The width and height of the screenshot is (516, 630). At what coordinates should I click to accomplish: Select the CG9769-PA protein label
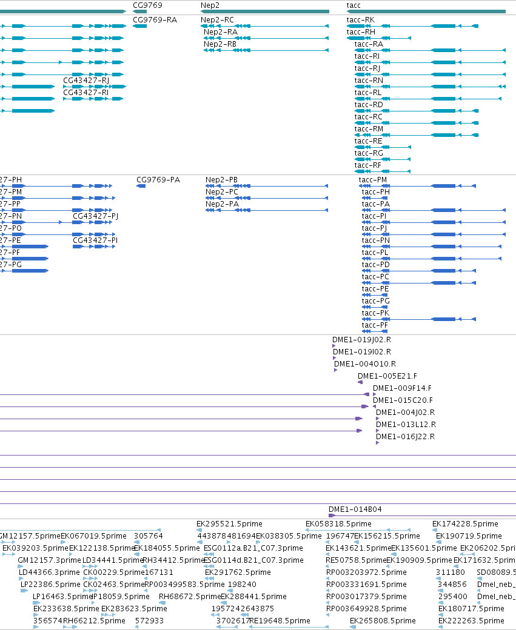pyautogui.click(x=158, y=179)
